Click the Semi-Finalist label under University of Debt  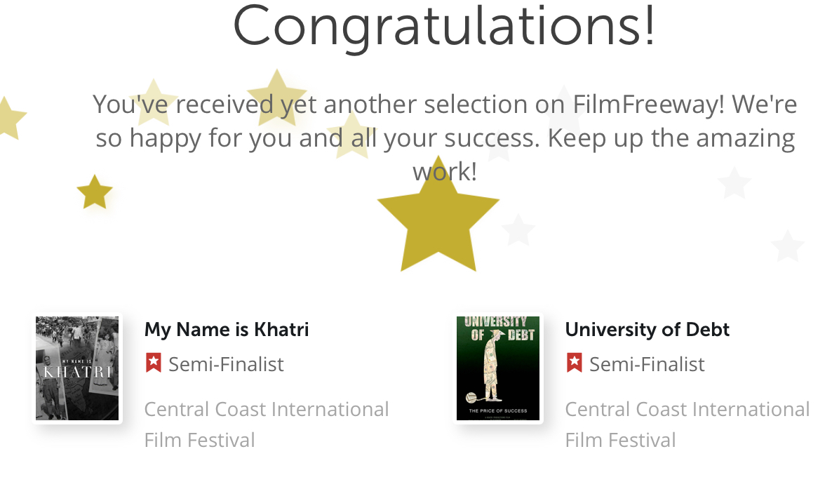(x=647, y=364)
